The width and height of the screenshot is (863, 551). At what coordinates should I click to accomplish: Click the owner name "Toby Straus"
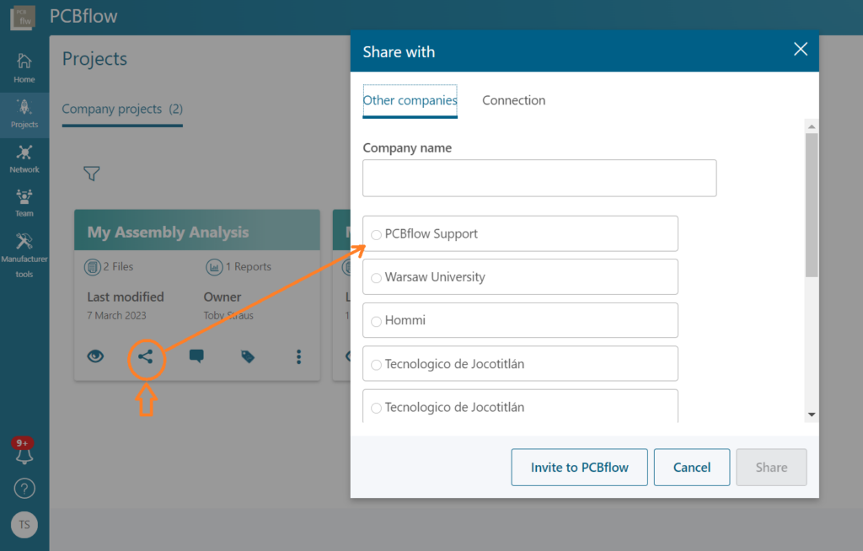[x=228, y=315]
